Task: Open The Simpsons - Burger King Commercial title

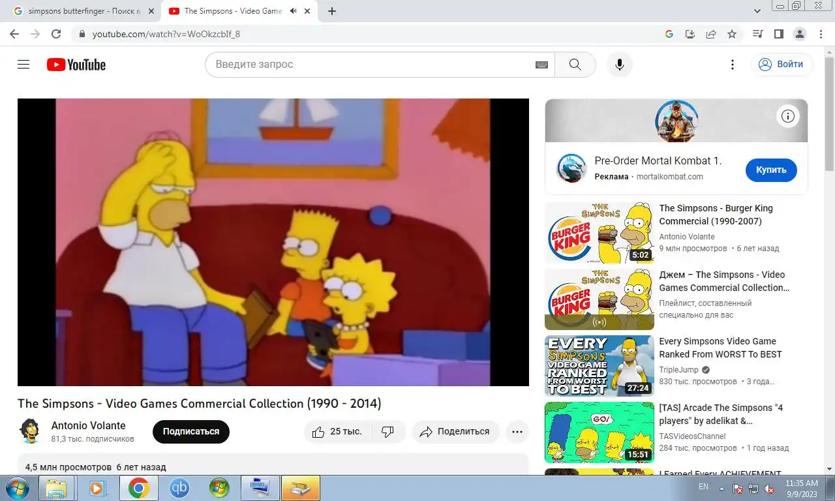Action: (x=716, y=215)
